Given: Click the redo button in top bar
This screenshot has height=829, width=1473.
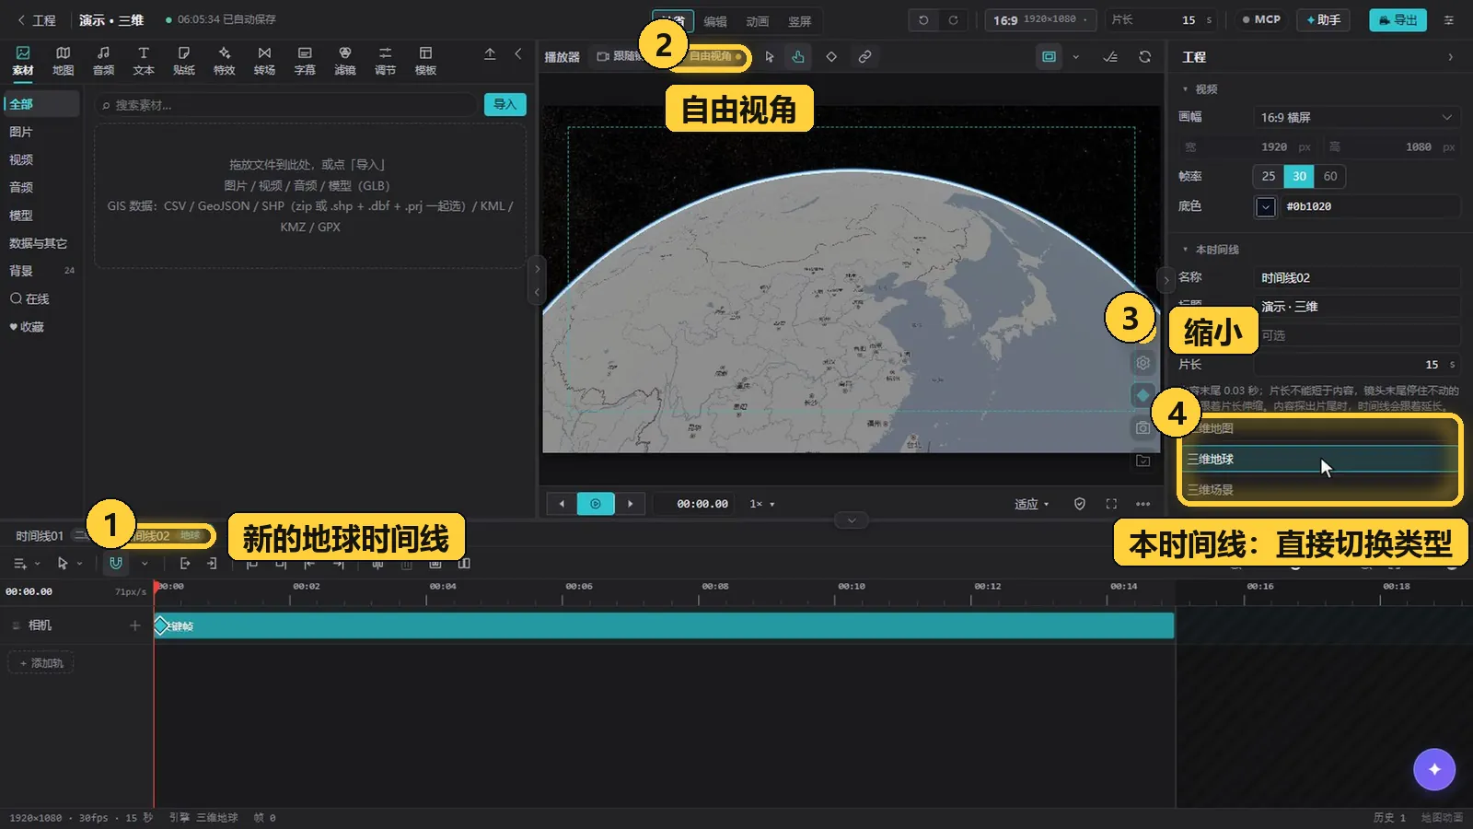Looking at the screenshot, I should click(x=954, y=19).
